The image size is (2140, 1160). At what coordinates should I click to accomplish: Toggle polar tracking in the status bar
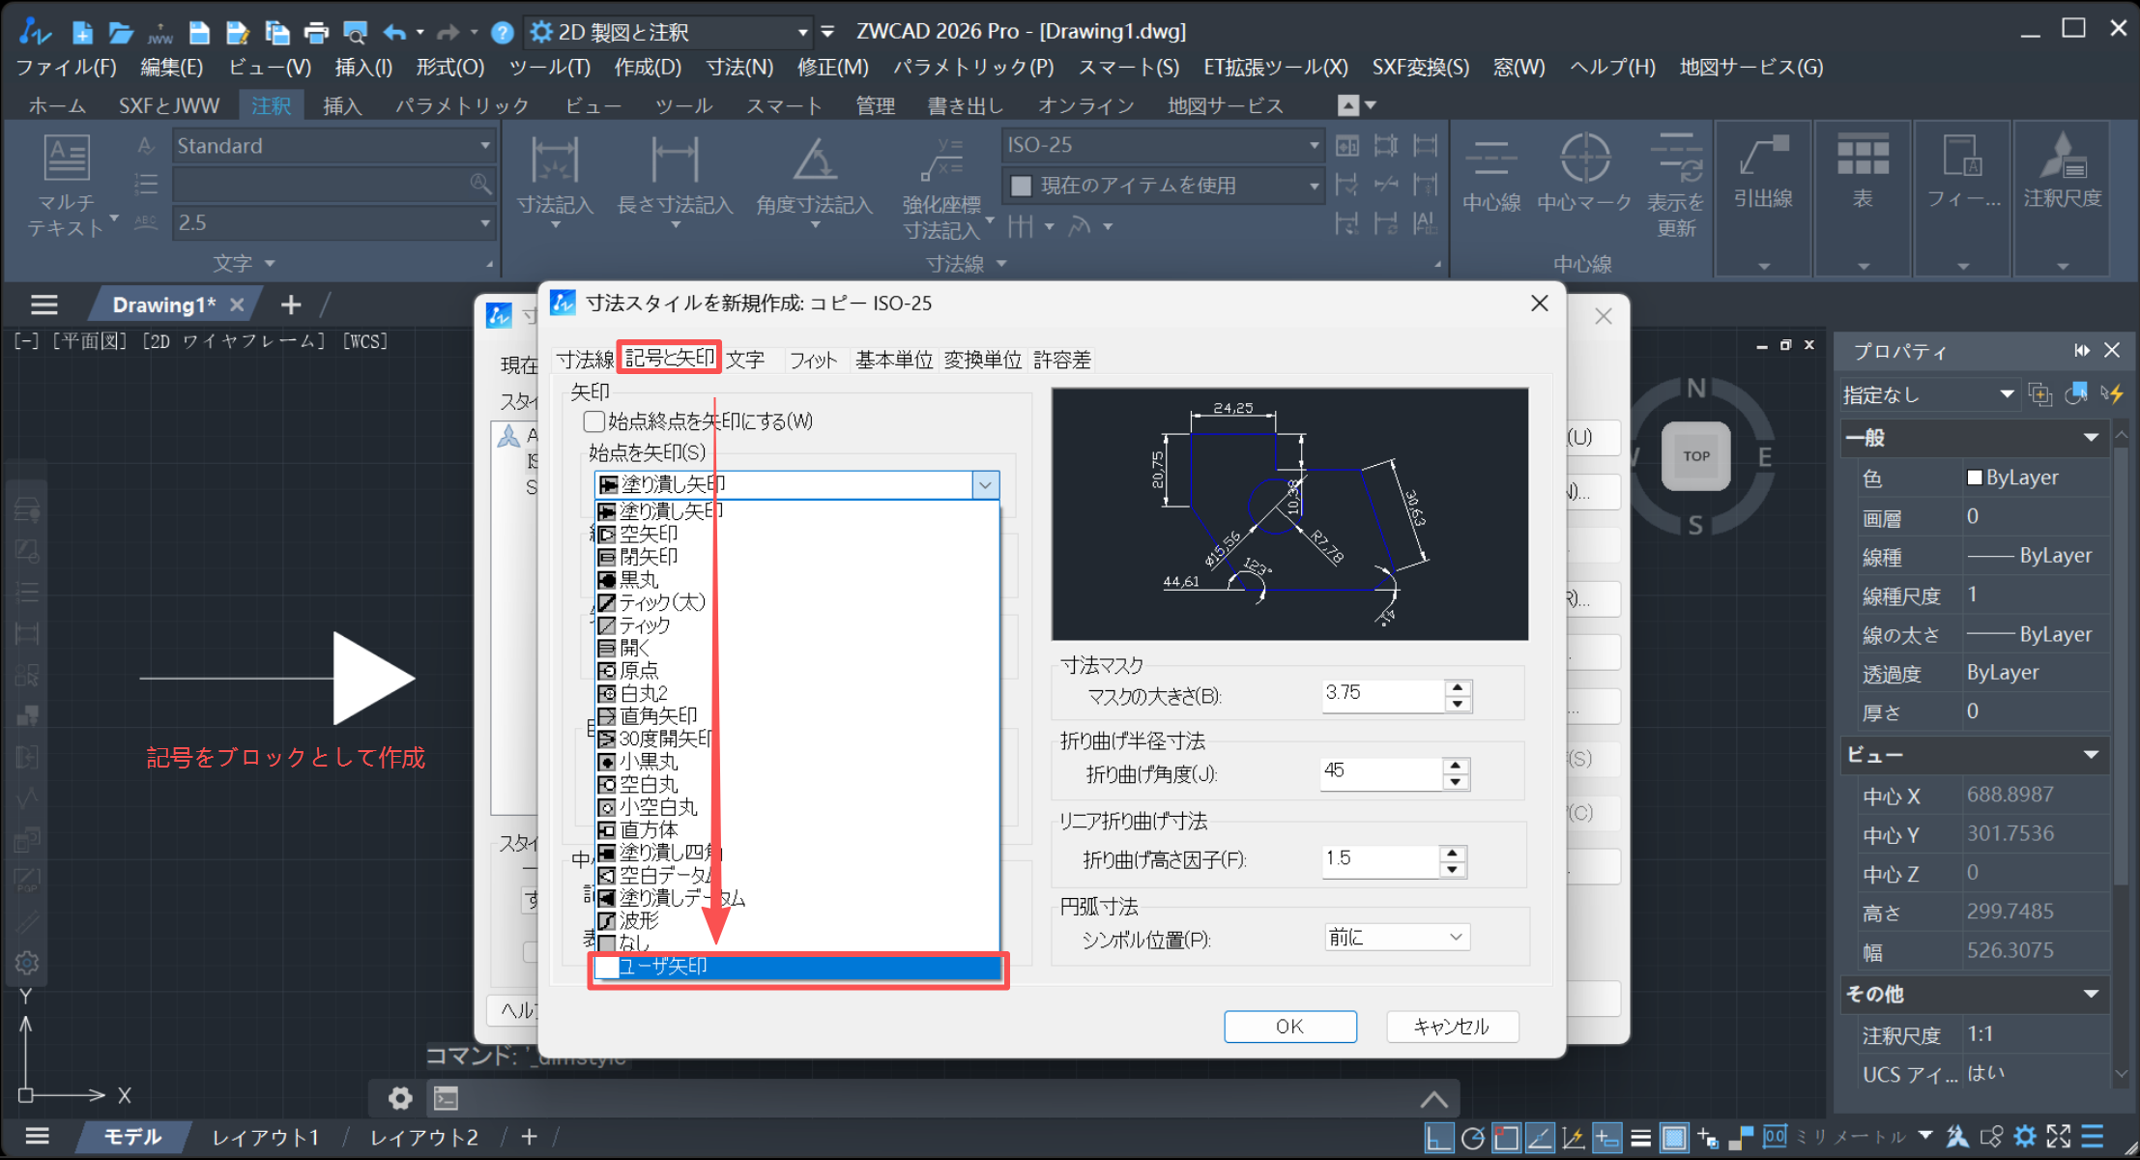coord(1471,1138)
